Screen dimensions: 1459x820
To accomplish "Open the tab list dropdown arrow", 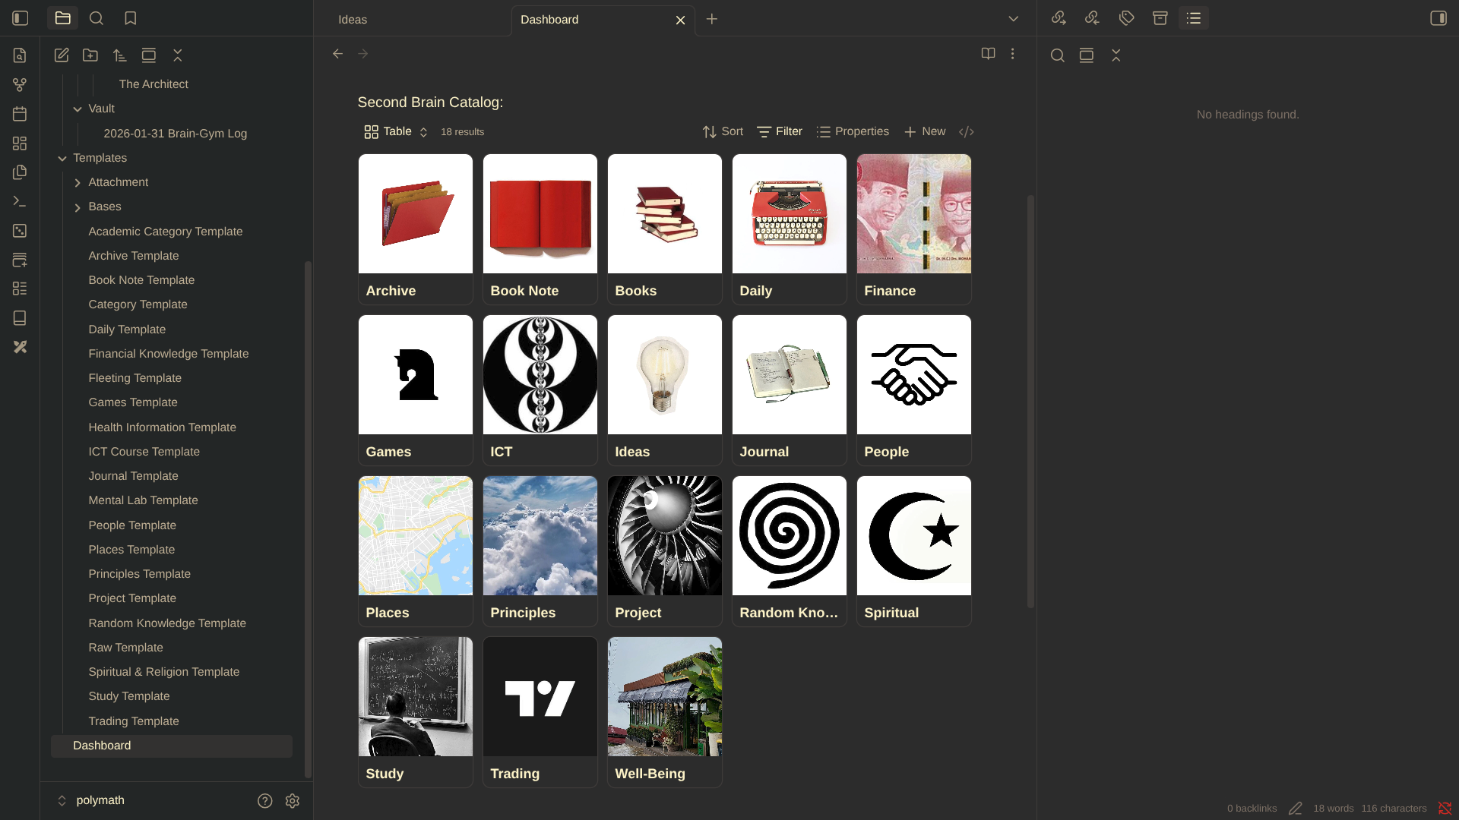I will (1013, 19).
